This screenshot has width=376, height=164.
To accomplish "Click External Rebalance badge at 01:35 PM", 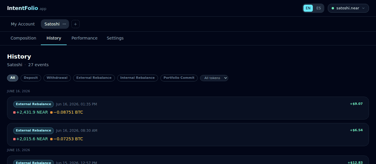I will click(33, 104).
